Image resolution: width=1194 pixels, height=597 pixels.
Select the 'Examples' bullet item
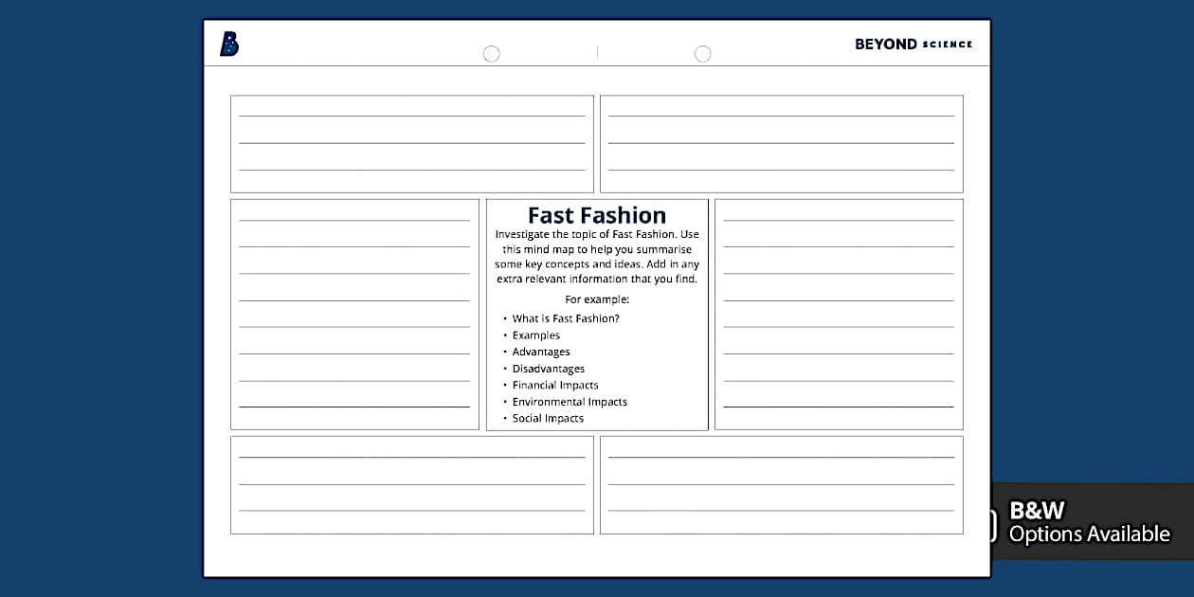pyautogui.click(x=535, y=335)
